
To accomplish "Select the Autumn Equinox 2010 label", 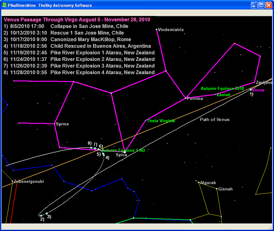I will click(222, 89).
